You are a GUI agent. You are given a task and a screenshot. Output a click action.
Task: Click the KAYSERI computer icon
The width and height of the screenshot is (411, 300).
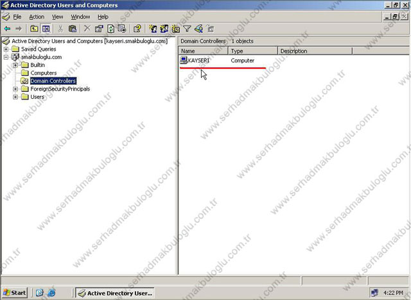pyautogui.click(x=184, y=60)
